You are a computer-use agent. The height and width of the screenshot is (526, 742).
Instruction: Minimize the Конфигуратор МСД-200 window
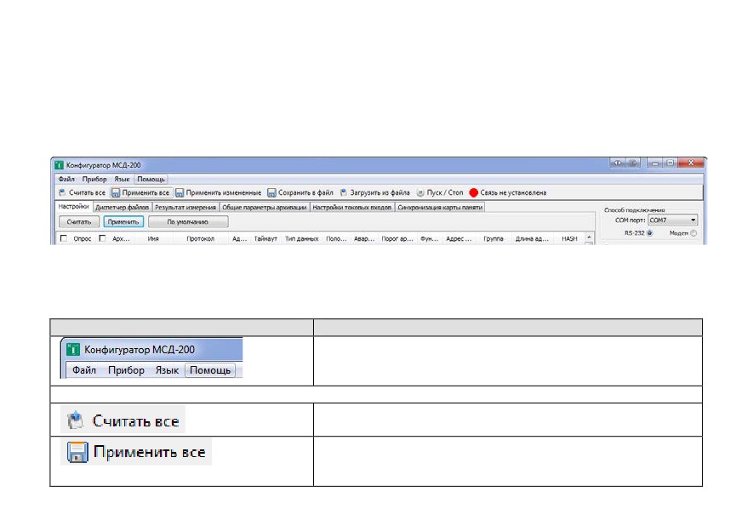coord(654,163)
